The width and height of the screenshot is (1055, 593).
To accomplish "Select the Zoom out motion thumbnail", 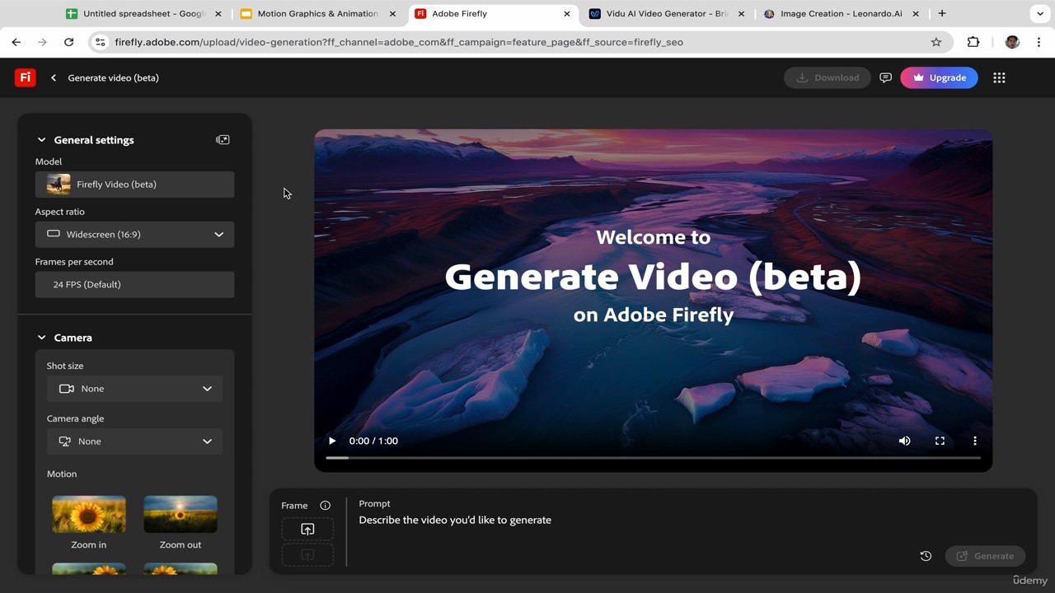I will click(x=181, y=515).
